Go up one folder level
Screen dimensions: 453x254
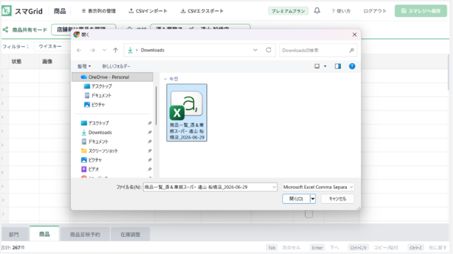coord(116,50)
